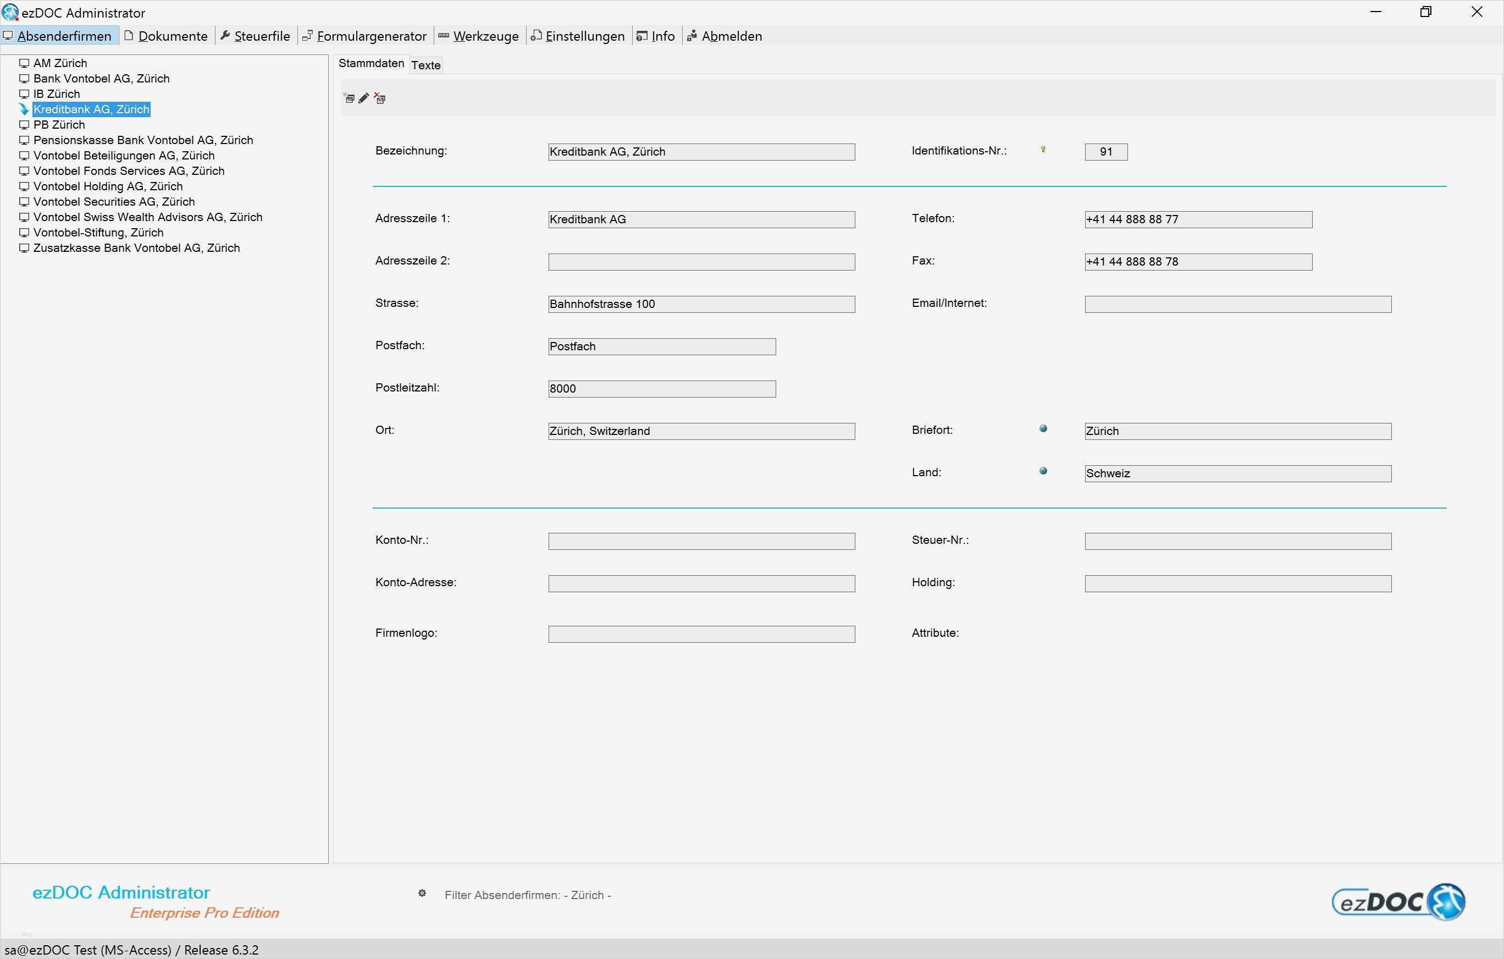1504x959 pixels.
Task: Click the new sender company icon
Action: [x=349, y=98]
